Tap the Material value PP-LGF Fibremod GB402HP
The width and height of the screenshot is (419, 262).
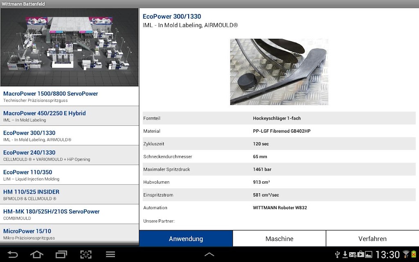(x=282, y=131)
